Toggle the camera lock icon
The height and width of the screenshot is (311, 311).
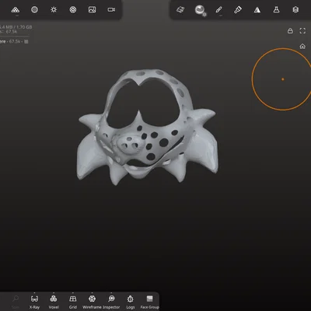[290, 31]
